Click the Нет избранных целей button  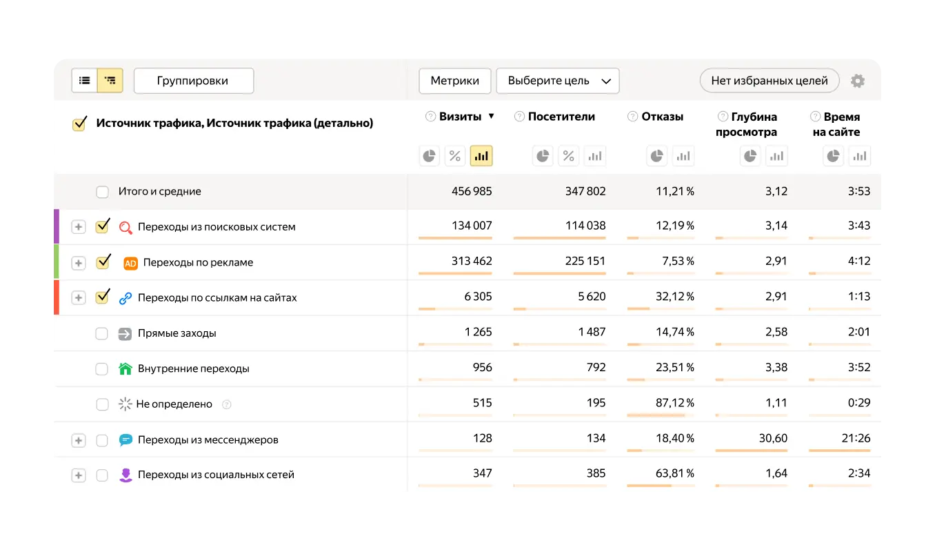(x=769, y=80)
